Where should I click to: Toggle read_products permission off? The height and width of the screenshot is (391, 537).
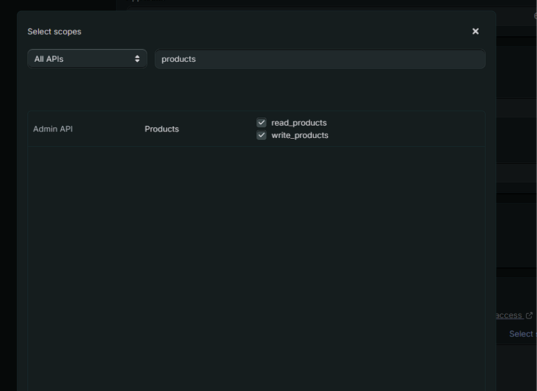coord(261,122)
